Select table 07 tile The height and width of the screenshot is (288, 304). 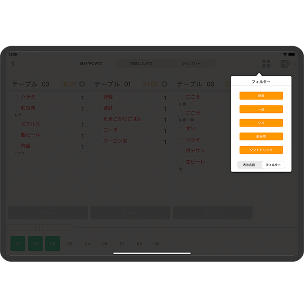[x=122, y=243]
